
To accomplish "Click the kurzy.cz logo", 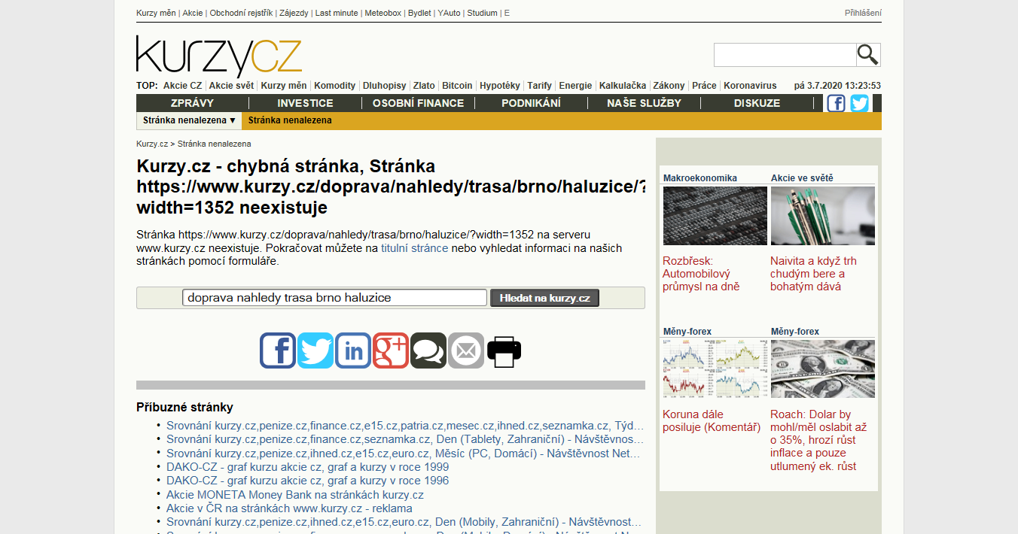I will click(219, 56).
